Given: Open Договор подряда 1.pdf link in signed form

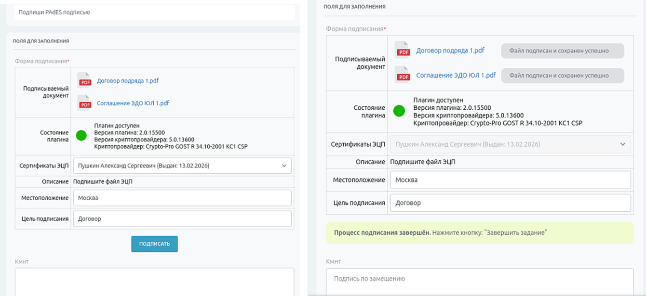Looking at the screenshot, I should point(450,51).
